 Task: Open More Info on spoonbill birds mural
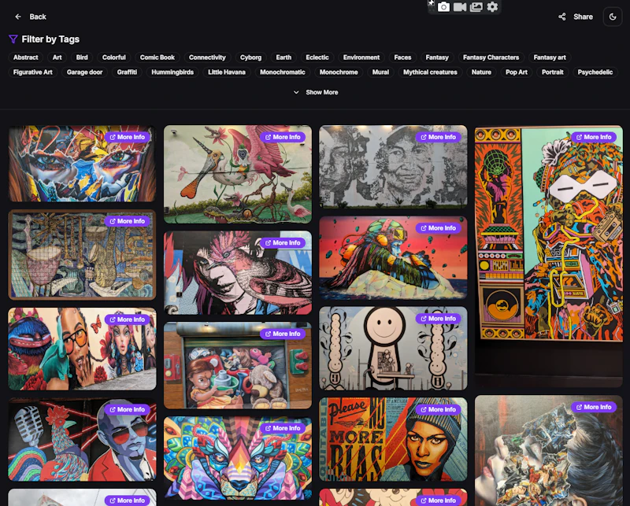coord(283,137)
